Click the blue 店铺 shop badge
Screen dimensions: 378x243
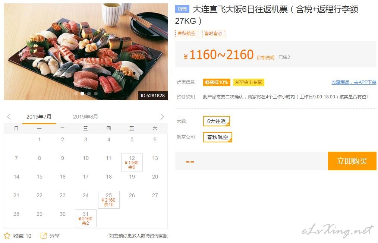(182, 9)
